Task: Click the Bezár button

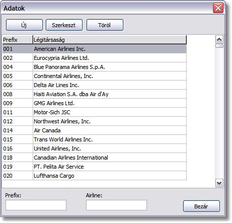Action: pos(201,206)
